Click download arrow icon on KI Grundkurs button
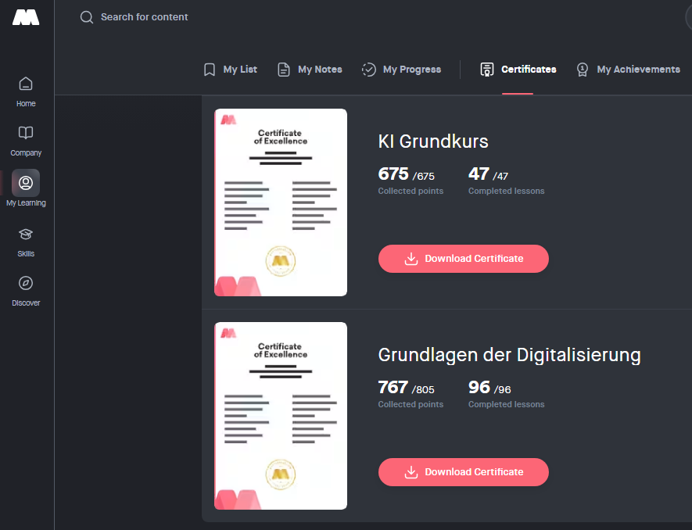Viewport: 692px width, 530px height. tap(411, 259)
